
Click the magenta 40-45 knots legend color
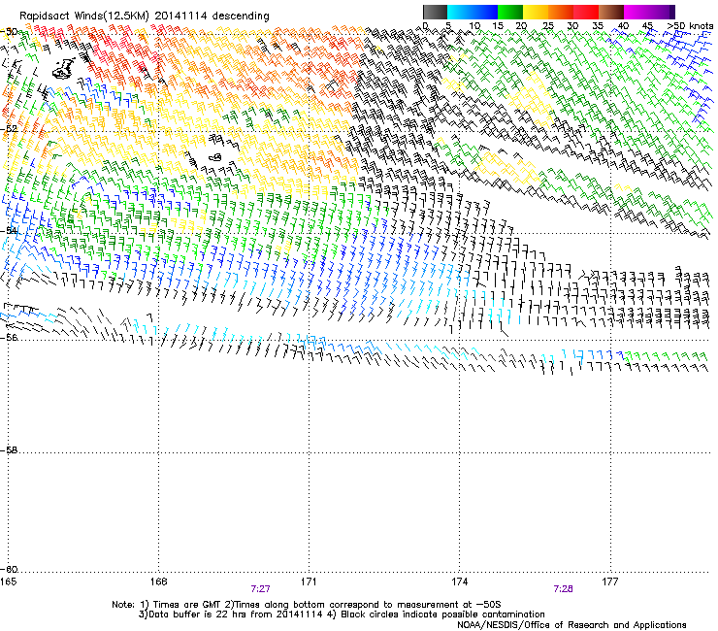pyautogui.click(x=636, y=12)
